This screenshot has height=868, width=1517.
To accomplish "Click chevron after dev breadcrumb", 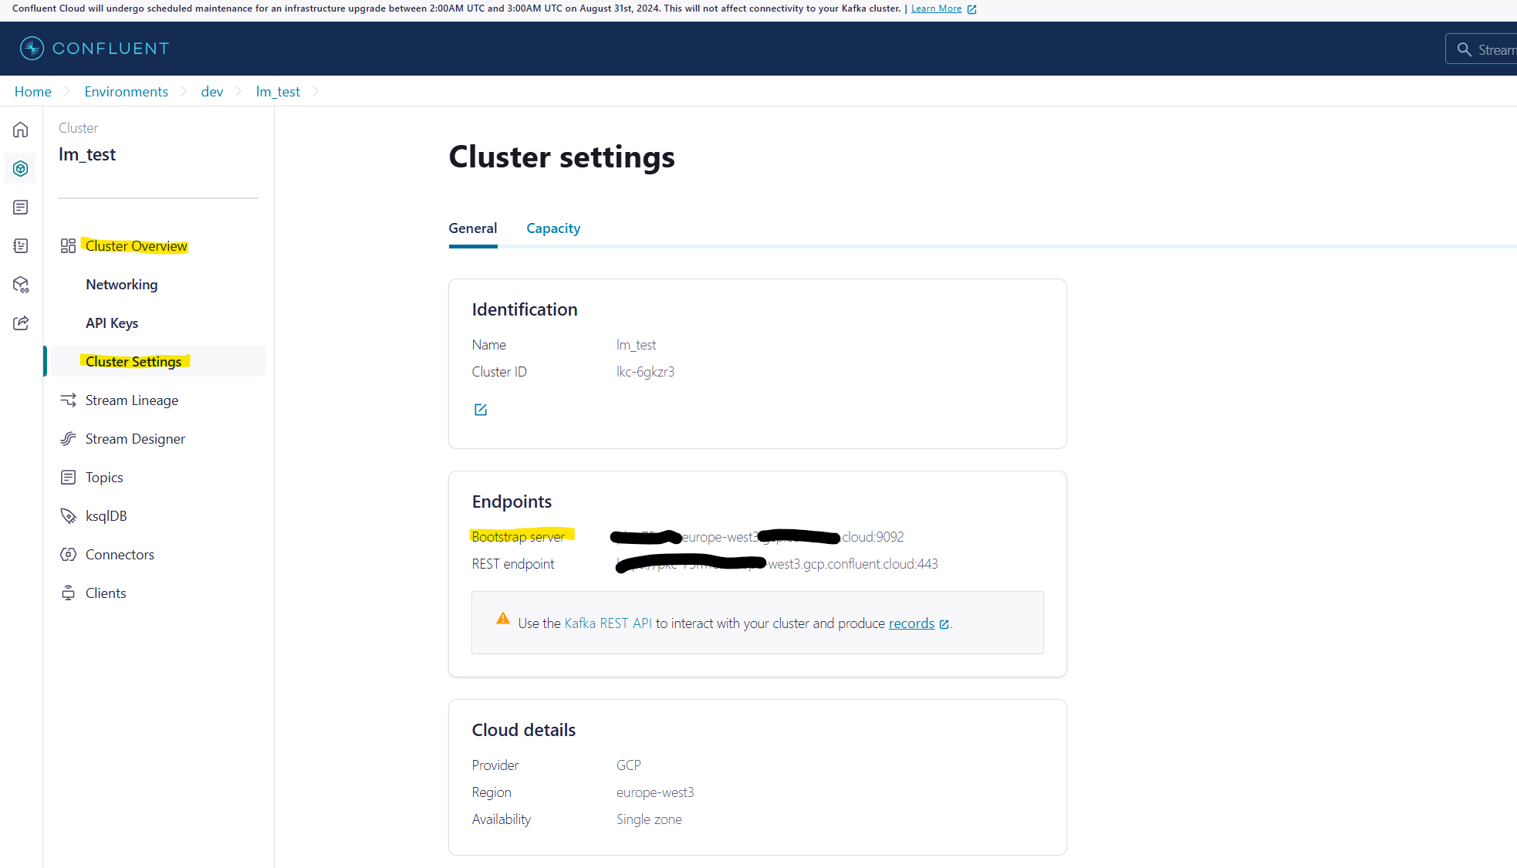I will (x=238, y=91).
